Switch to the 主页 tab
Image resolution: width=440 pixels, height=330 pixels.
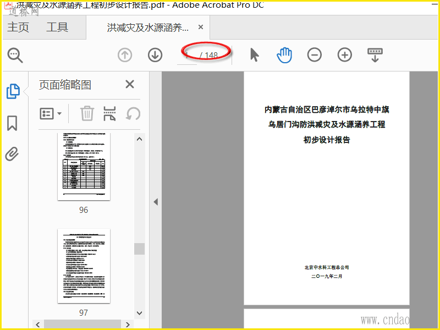pyautogui.click(x=18, y=27)
